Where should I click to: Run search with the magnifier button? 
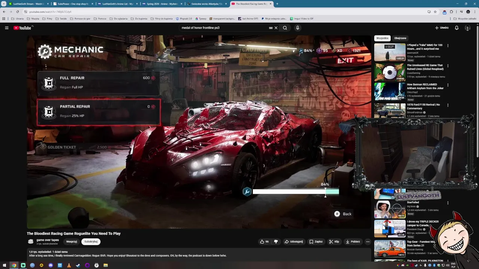pyautogui.click(x=285, y=28)
